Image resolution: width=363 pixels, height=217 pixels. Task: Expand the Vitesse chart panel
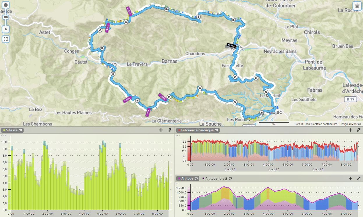[x=169, y=130]
